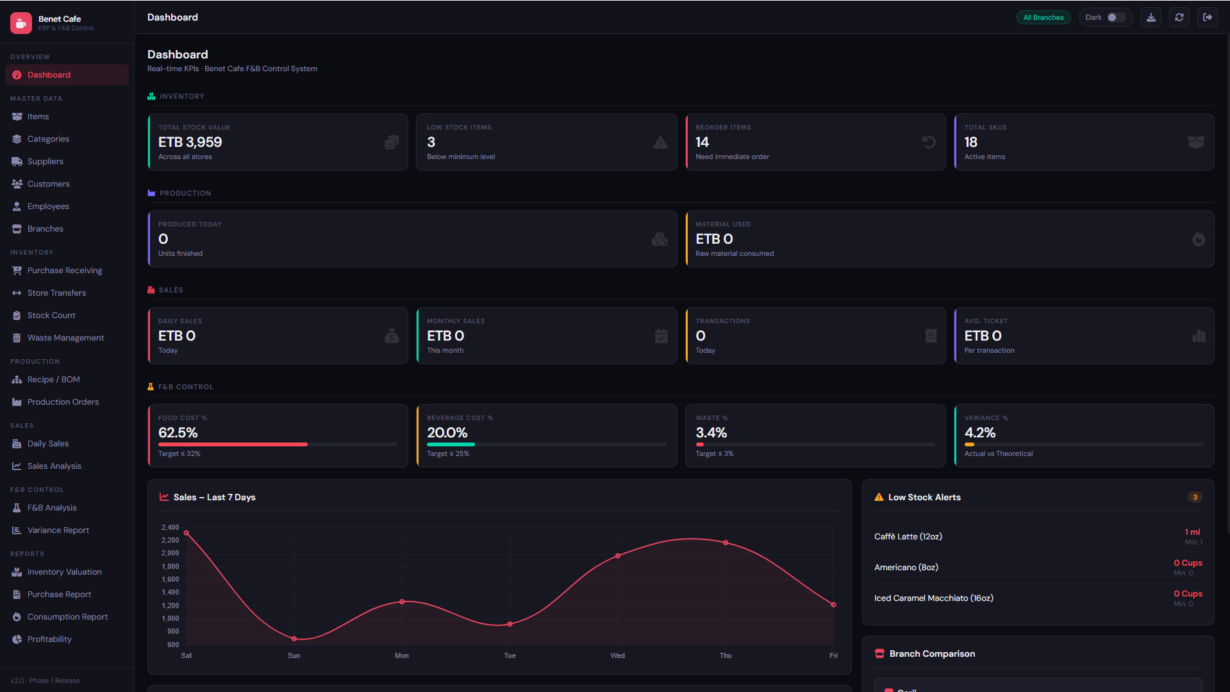Click the Variance Report sidebar icon

(17, 530)
